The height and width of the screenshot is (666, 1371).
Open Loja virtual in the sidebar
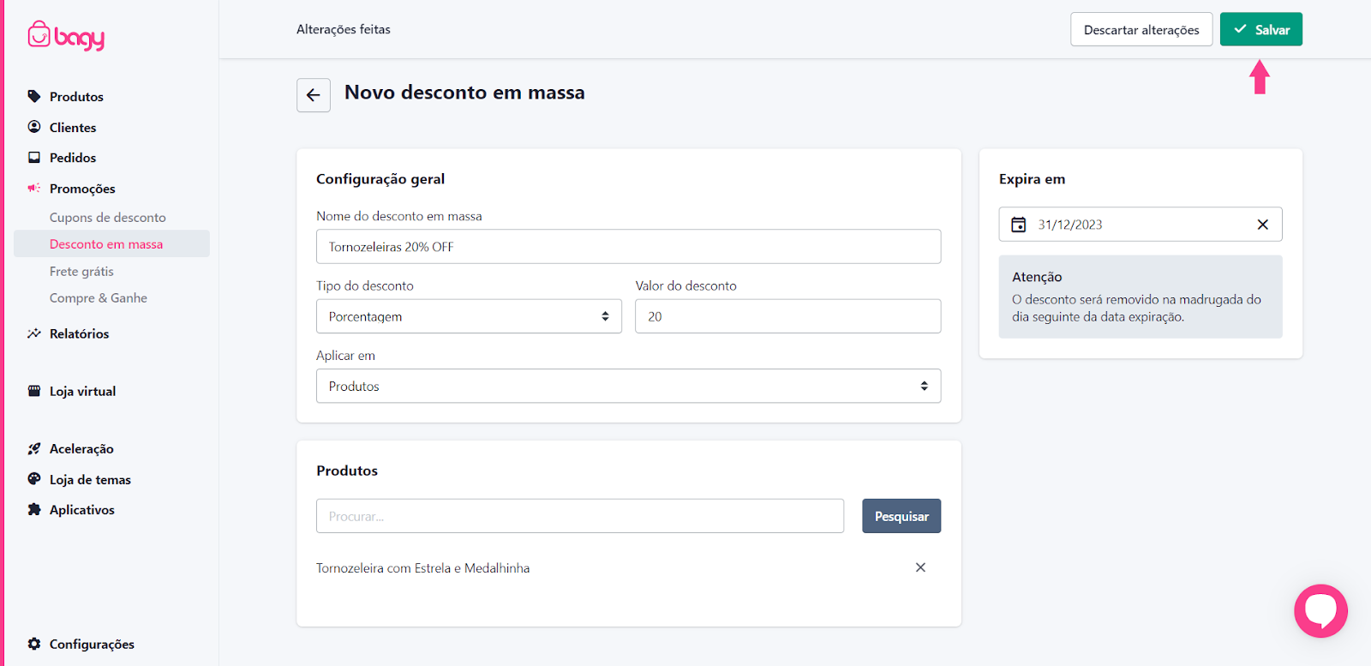click(x=82, y=392)
